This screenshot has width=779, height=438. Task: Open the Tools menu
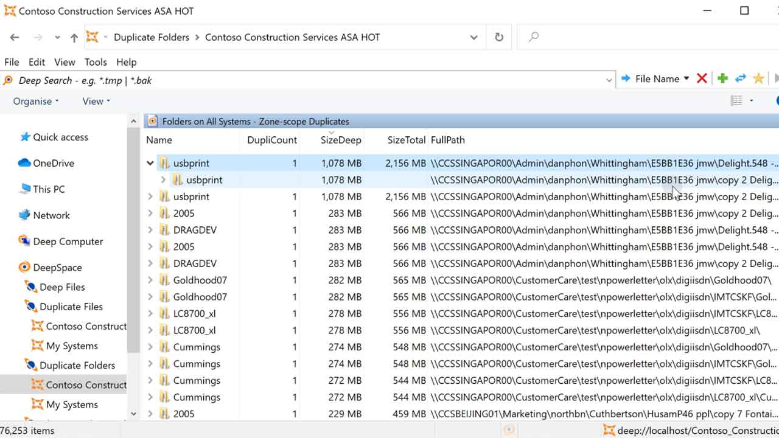point(96,62)
